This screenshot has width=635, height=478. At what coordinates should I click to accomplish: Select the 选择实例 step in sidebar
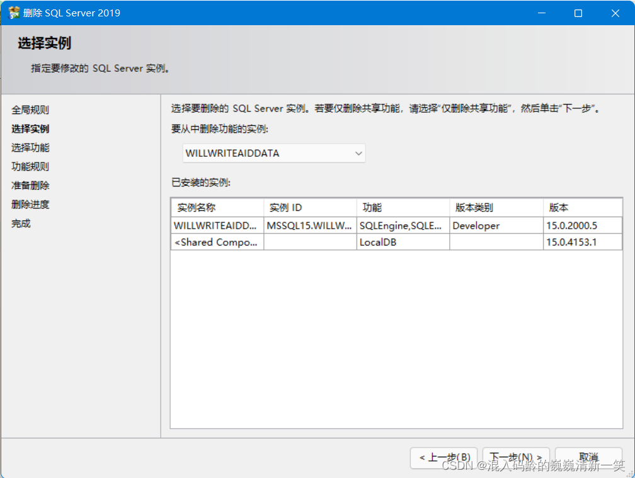(30, 128)
